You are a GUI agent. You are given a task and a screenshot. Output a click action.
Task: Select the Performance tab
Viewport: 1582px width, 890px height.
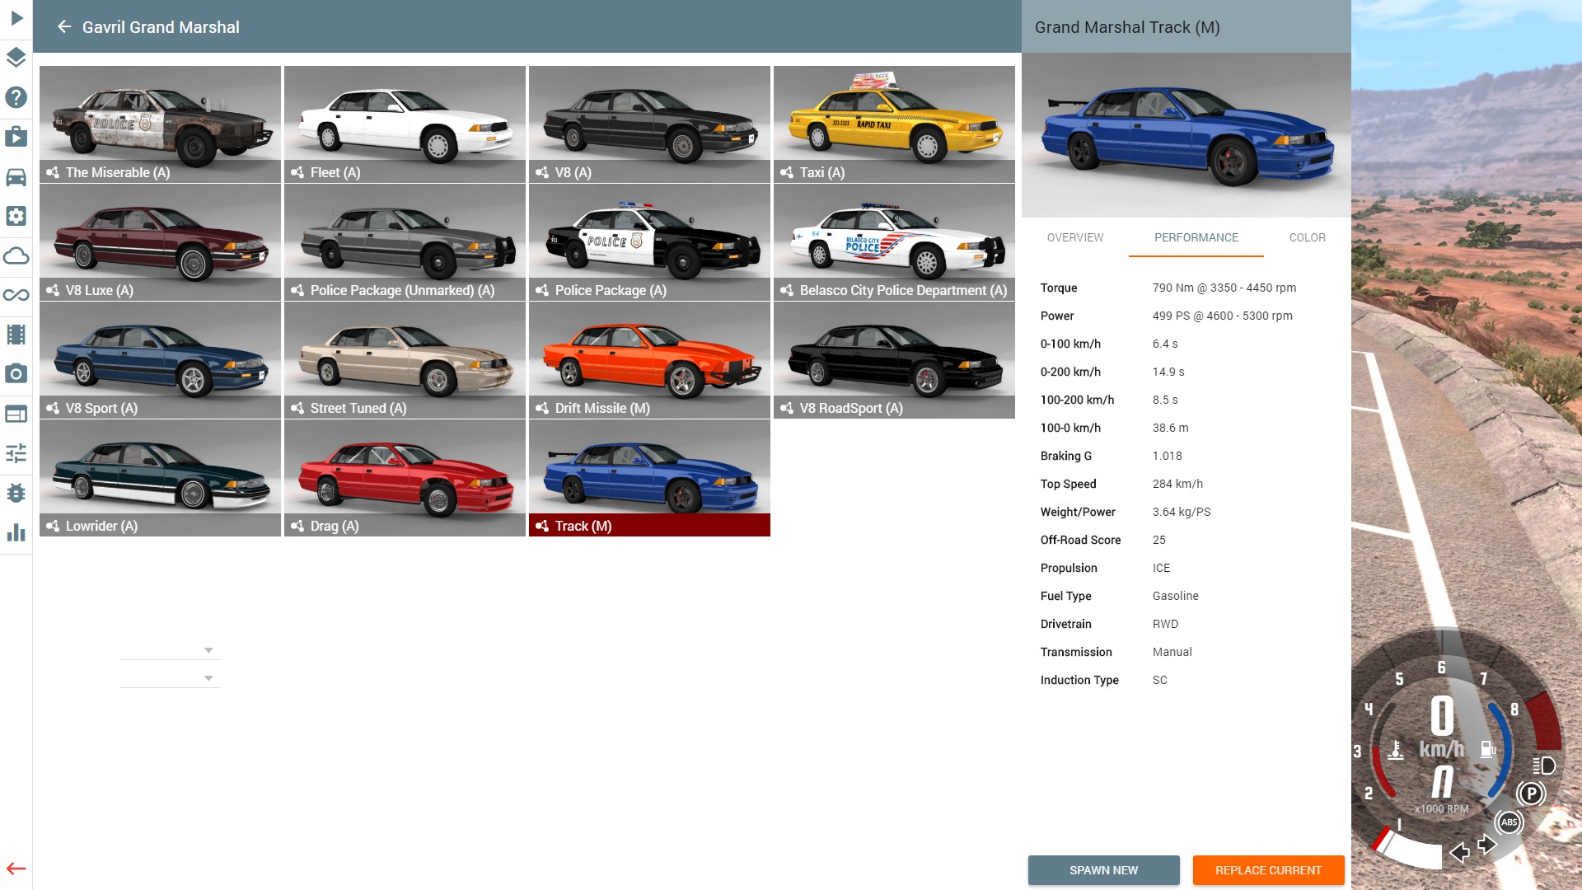pos(1196,237)
